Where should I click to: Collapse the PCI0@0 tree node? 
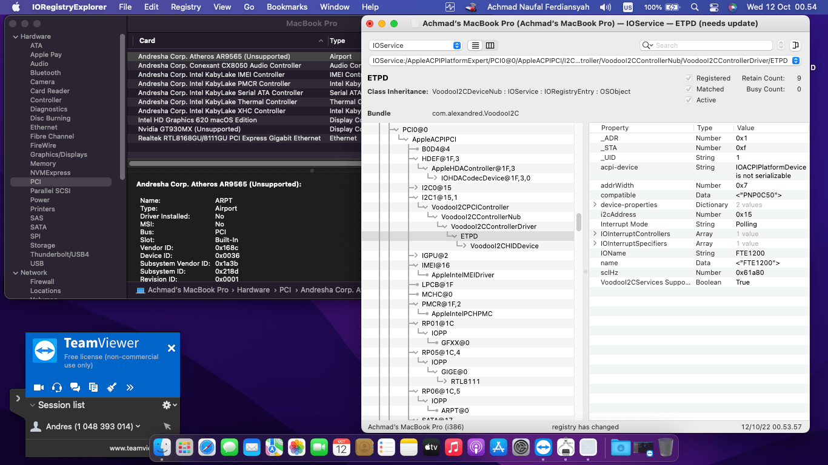[396, 130]
